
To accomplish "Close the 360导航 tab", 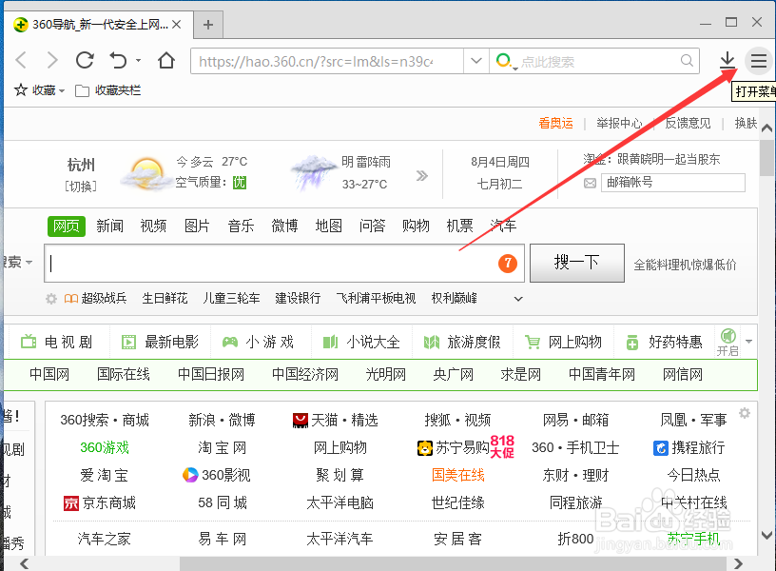I will (177, 24).
